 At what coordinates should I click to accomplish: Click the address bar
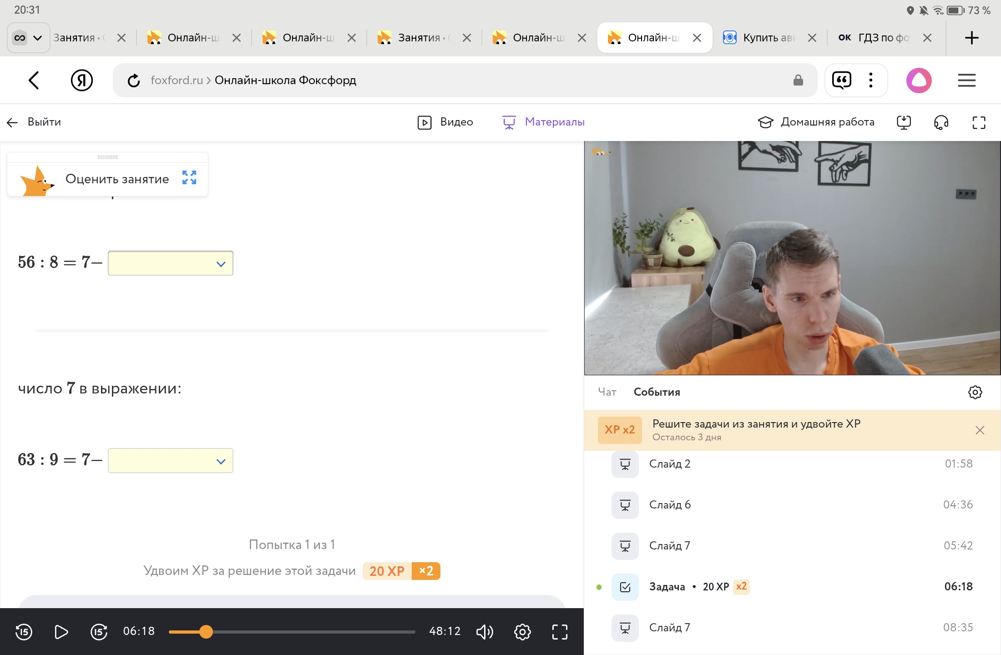[465, 81]
